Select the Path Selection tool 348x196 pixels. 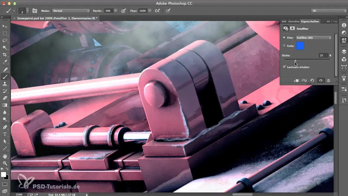[5, 141]
